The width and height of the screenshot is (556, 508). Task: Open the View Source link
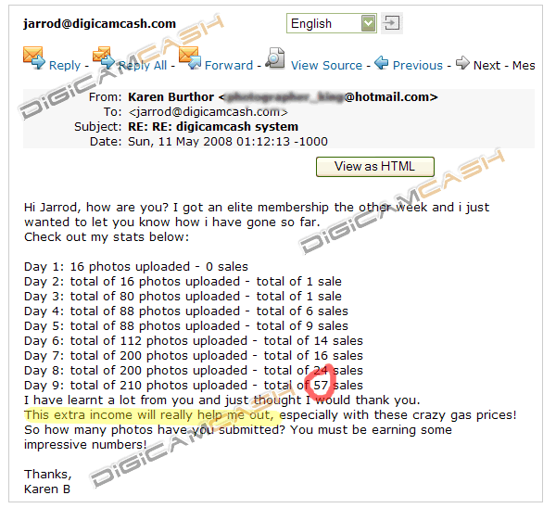(x=326, y=65)
